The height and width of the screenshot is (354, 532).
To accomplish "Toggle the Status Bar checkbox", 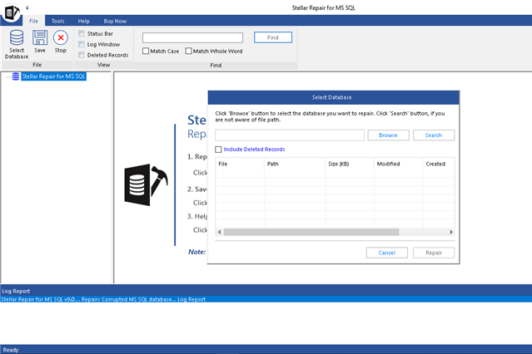I will click(x=82, y=33).
